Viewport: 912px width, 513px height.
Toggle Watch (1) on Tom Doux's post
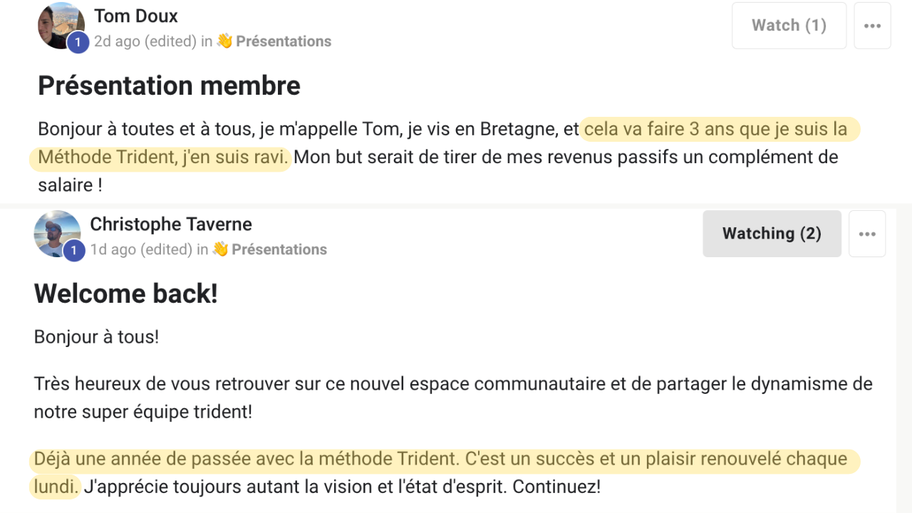point(789,26)
